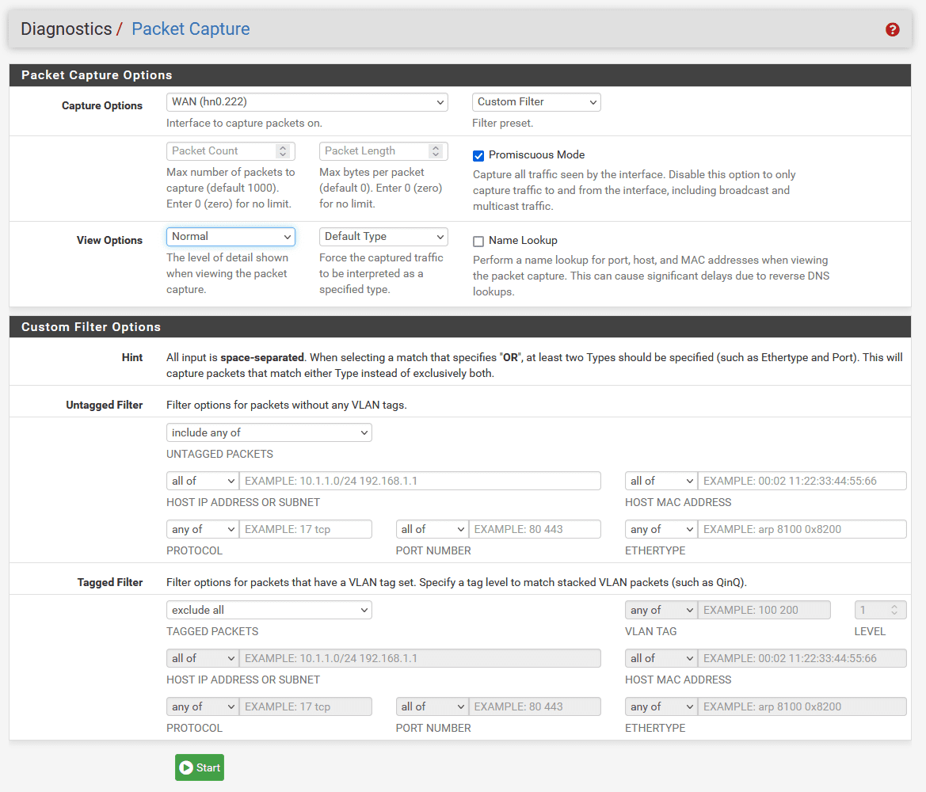Screen dimensions: 926x792
Task: Open the untagged Port Number 'all of' dropdown
Action: click(433, 530)
